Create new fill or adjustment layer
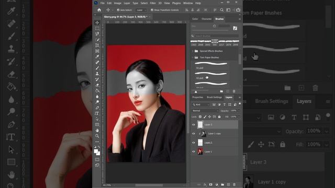The width and height of the screenshot is (335, 188). coord(216,184)
